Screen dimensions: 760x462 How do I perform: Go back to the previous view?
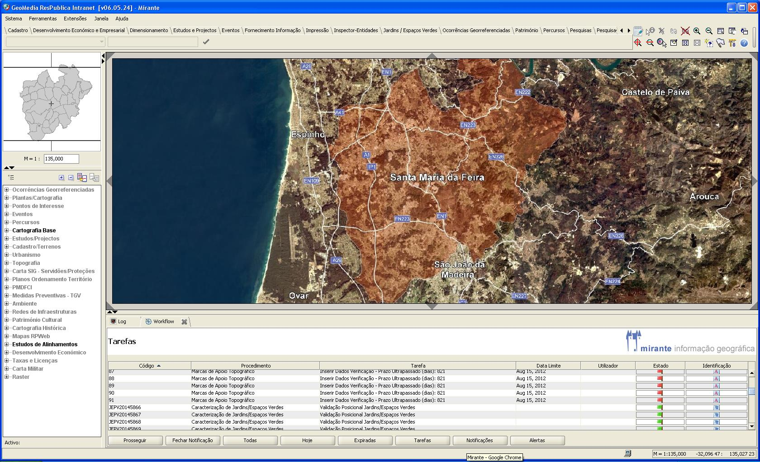[x=744, y=31]
